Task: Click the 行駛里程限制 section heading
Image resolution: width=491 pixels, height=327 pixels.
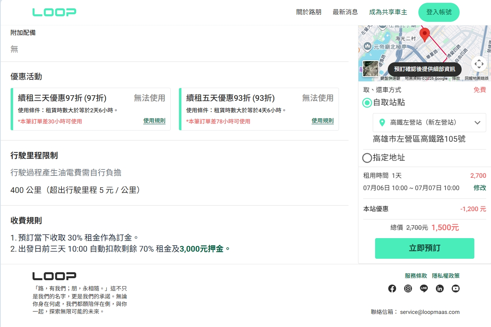Action: pos(34,156)
